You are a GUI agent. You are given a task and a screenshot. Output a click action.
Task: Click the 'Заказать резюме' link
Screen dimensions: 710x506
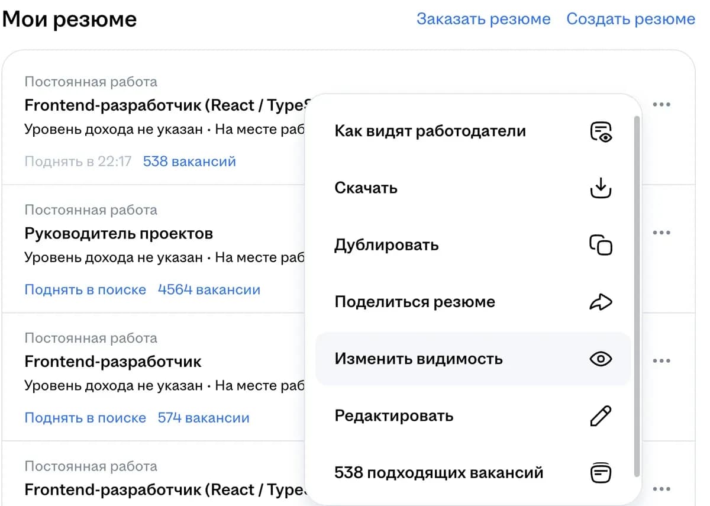(483, 19)
